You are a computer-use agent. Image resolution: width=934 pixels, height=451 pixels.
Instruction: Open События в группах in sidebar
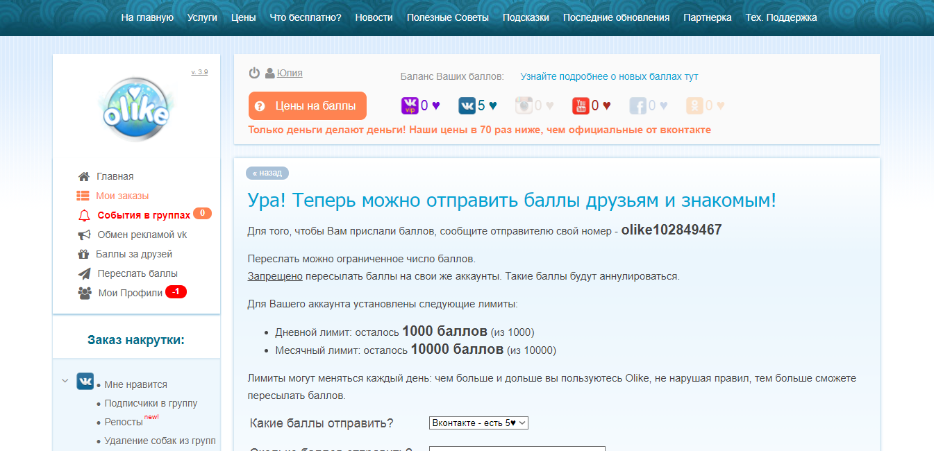point(144,215)
